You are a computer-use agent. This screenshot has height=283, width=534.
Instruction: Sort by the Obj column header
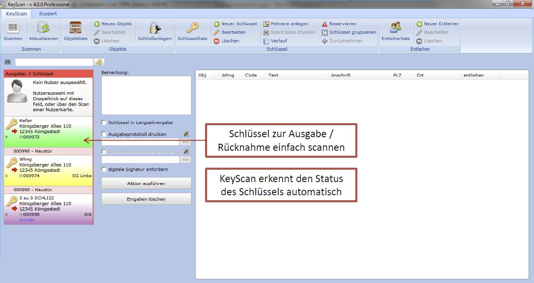point(205,75)
